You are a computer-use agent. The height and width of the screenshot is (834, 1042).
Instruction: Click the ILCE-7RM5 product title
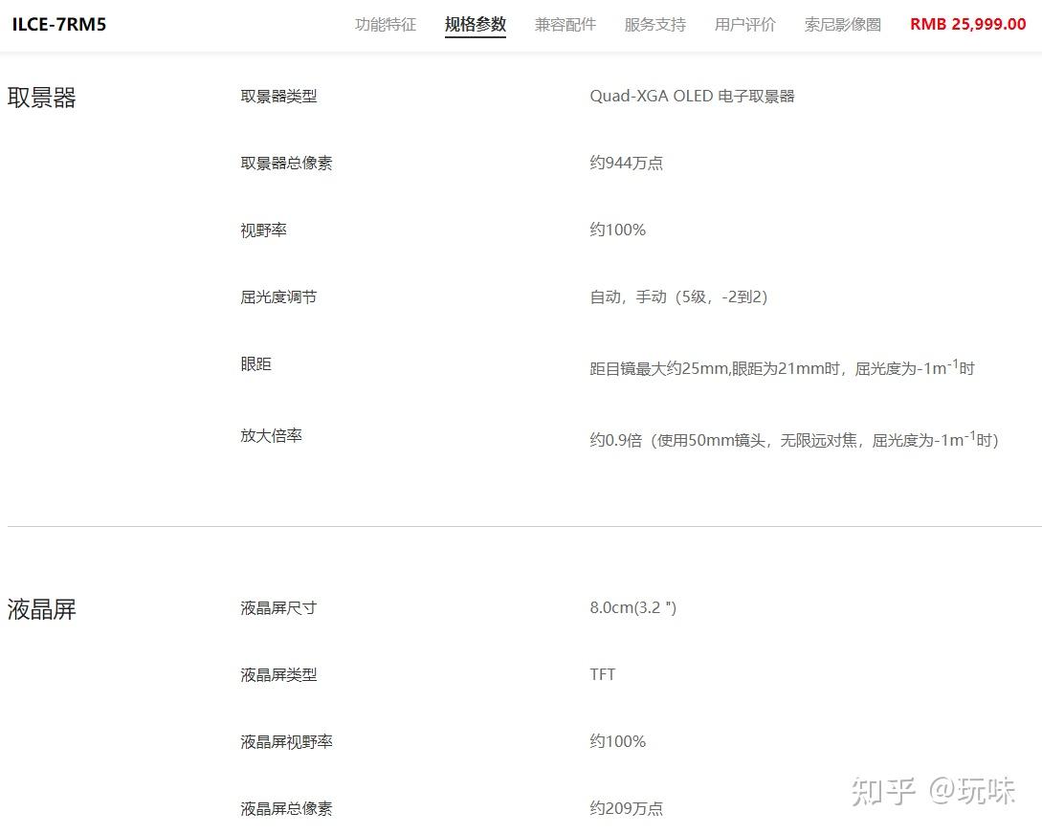59,25
